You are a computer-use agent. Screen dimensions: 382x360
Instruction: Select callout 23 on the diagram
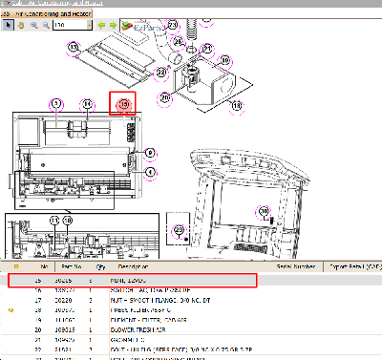tap(172, 25)
